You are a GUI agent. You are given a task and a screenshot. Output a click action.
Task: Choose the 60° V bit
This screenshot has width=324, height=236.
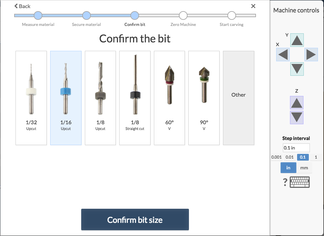[x=169, y=98]
